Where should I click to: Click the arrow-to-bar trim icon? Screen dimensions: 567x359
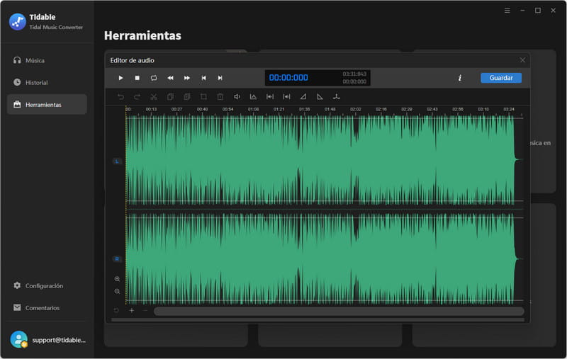point(286,97)
